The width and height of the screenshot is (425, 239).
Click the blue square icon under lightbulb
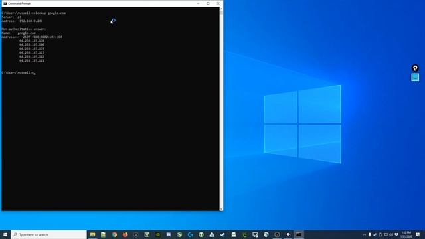(x=415, y=77)
